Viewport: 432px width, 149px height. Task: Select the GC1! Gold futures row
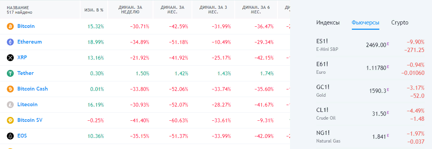point(370,91)
